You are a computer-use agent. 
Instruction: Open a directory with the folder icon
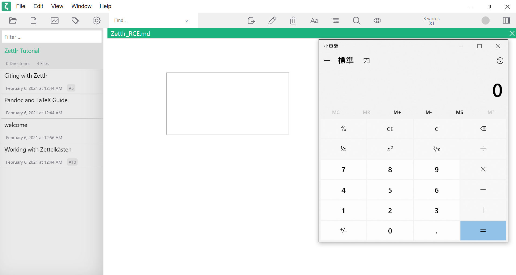point(13,20)
